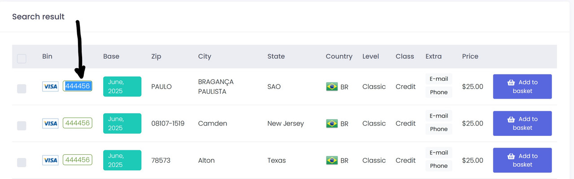Click the Visa logo in the Bragança Paulista row
574x179 pixels.
coord(50,87)
